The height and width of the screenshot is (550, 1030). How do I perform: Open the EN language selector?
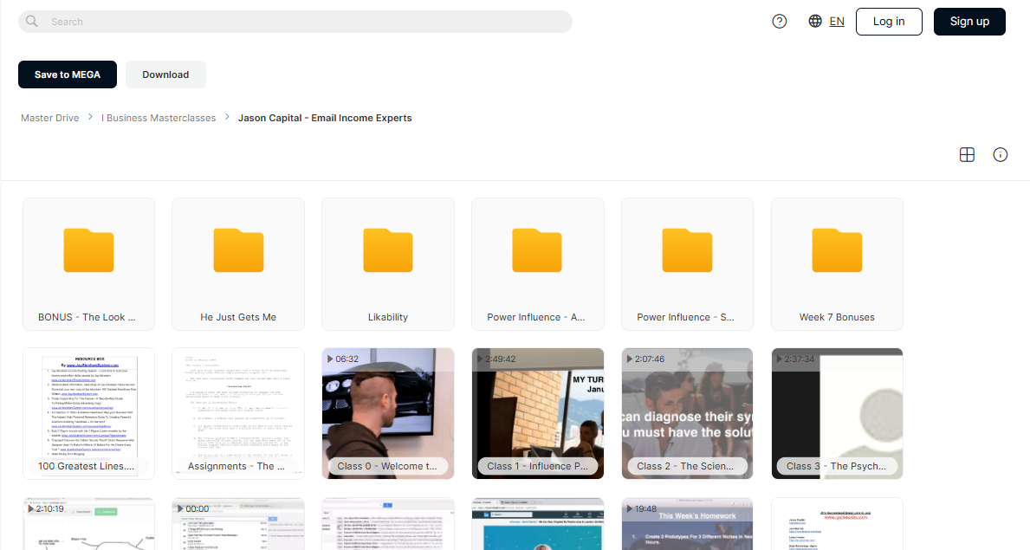(837, 22)
